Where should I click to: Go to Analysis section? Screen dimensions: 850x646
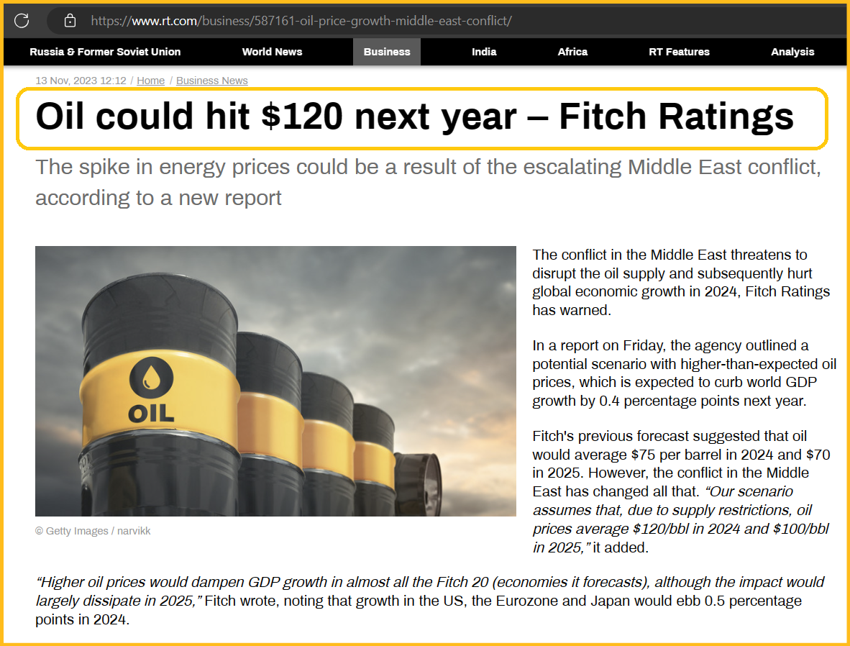[x=792, y=52]
